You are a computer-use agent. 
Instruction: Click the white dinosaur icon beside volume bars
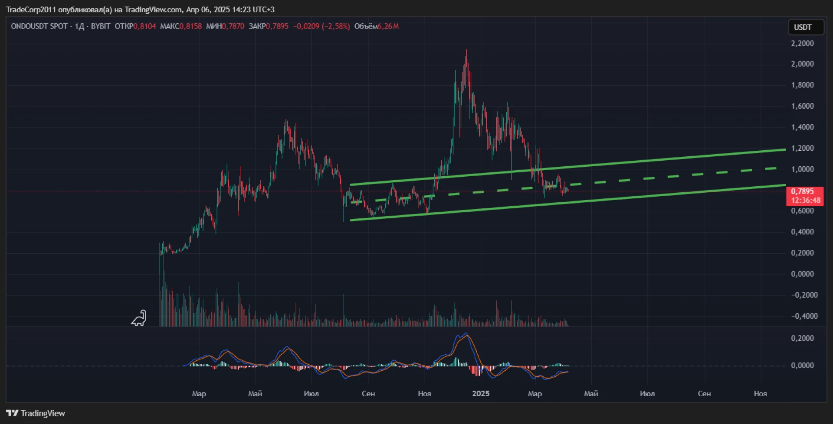pos(139,318)
